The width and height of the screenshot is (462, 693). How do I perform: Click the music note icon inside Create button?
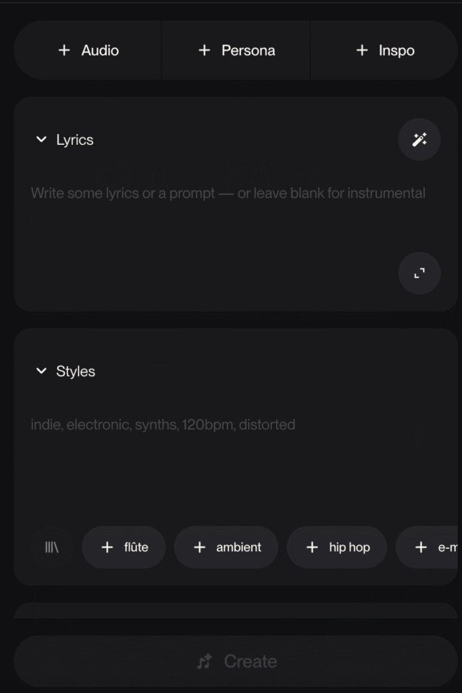(205, 661)
